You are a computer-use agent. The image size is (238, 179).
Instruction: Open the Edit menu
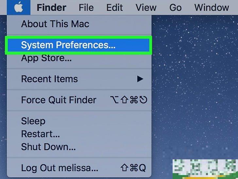pos(114,8)
